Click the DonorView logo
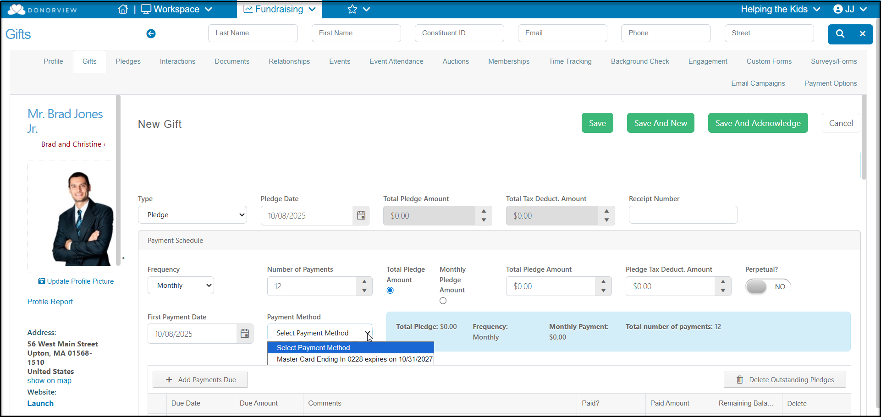This screenshot has height=417, width=881. click(42, 10)
